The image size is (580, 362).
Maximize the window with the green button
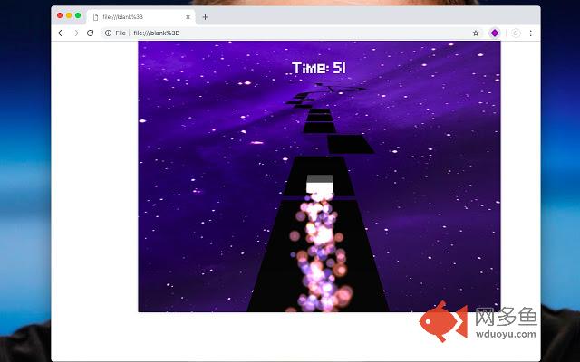pyautogui.click(x=78, y=15)
